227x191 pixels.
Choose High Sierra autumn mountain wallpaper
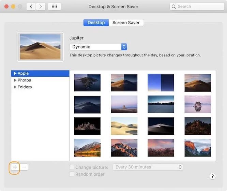87,148
